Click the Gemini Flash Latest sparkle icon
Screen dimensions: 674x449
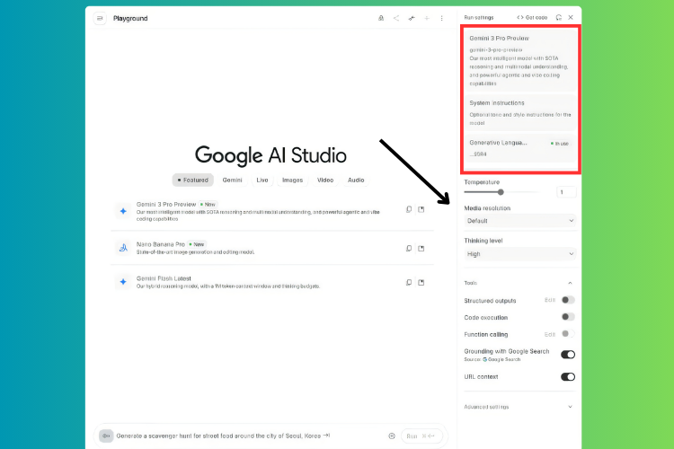pyautogui.click(x=123, y=282)
